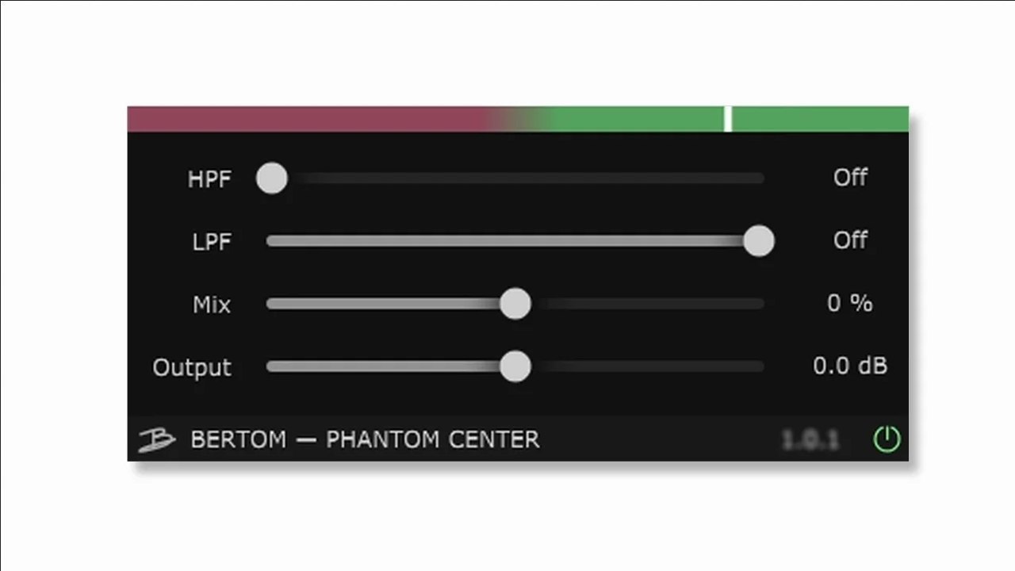This screenshot has width=1015, height=571.
Task: Click the Output '0.0 dB' value display
Action: pyautogui.click(x=850, y=366)
